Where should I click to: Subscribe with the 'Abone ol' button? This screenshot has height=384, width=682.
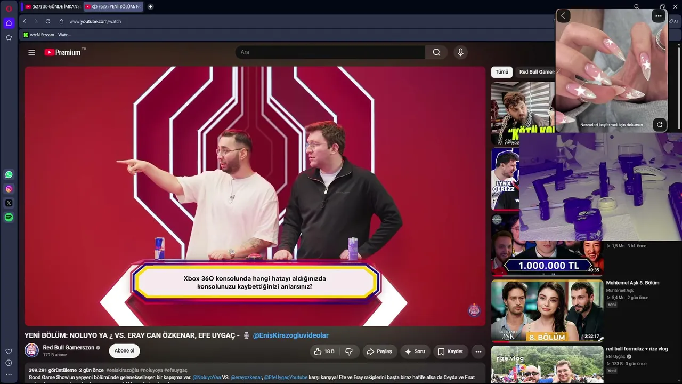click(124, 351)
